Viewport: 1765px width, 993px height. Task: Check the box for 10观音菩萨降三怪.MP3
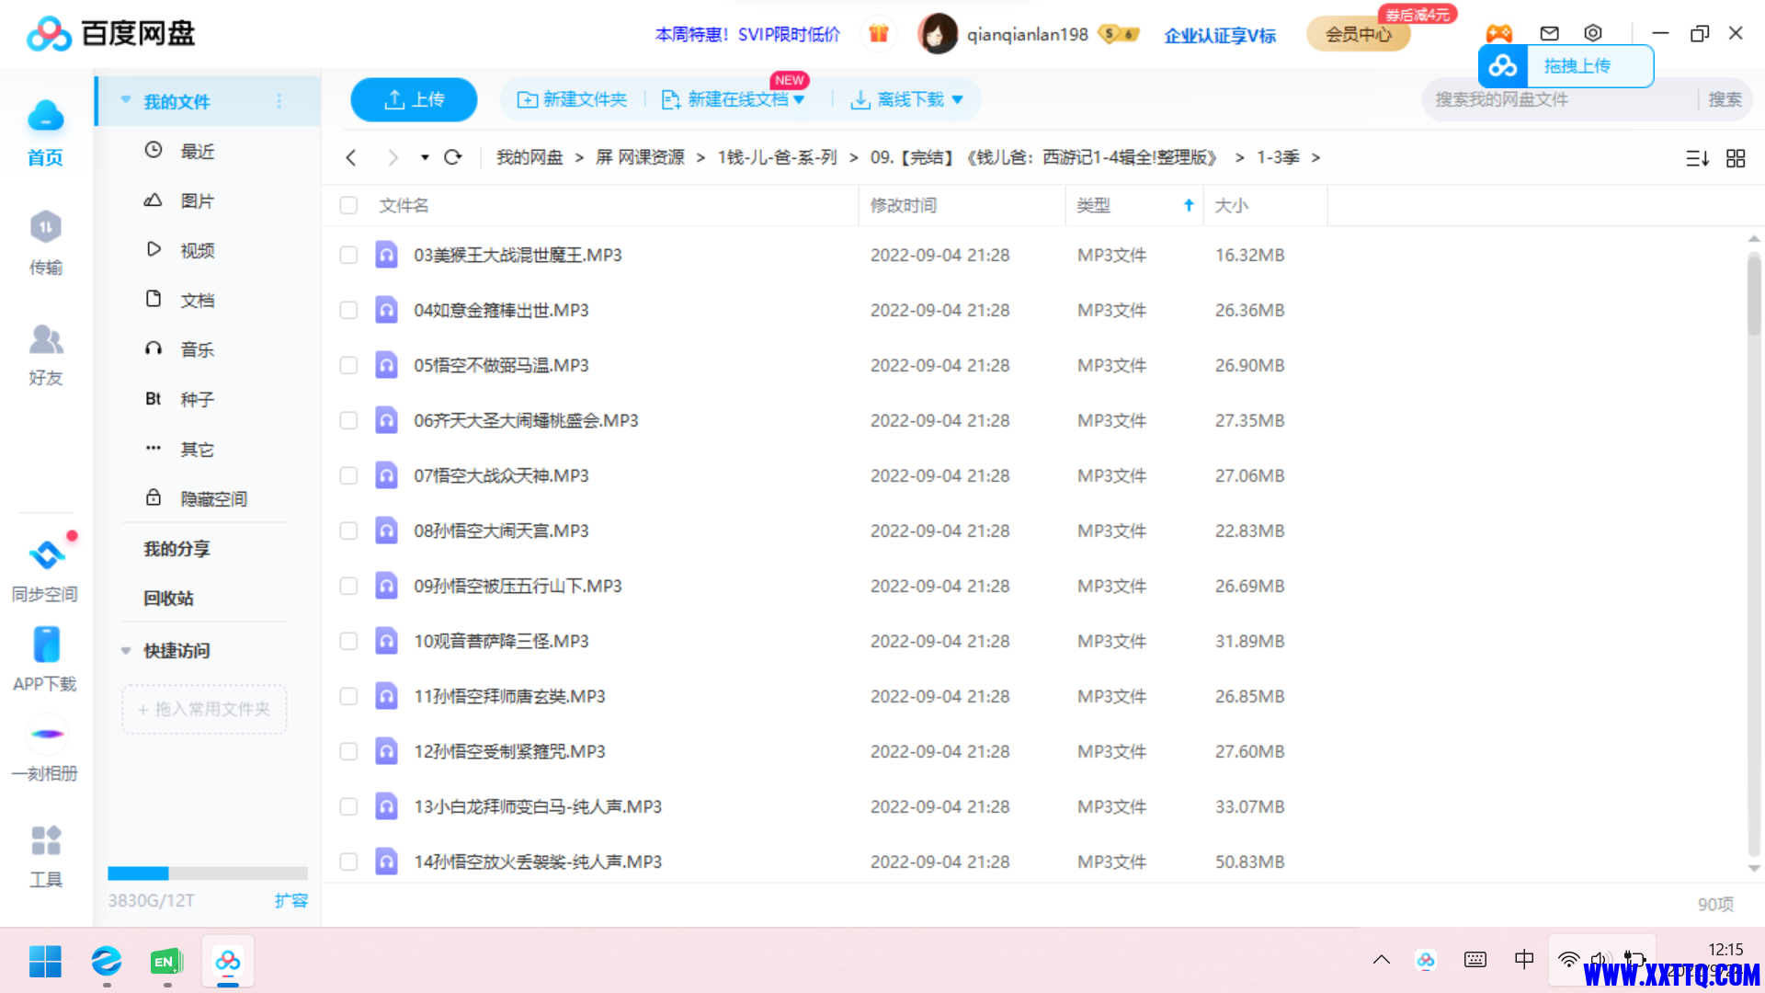pyautogui.click(x=348, y=641)
